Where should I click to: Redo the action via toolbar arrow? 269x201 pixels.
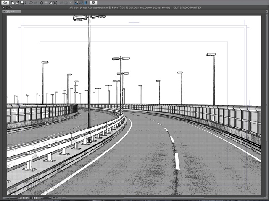[x=35, y=3]
